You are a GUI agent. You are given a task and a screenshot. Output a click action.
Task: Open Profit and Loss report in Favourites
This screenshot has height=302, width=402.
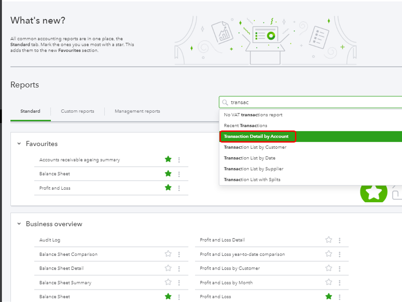55,188
